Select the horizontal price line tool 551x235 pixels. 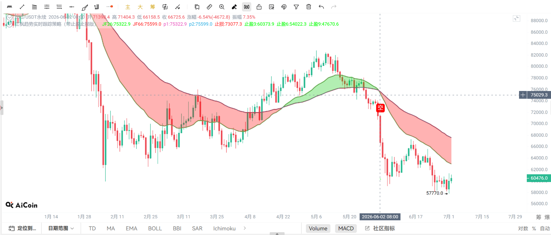tap(72, 7)
